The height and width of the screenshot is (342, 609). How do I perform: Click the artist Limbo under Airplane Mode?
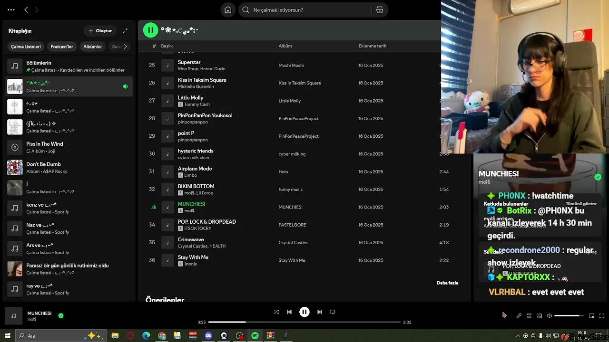tap(190, 175)
